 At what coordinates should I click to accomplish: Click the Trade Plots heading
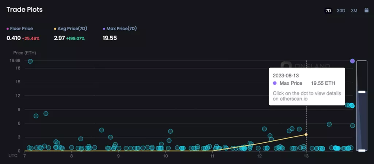[x=24, y=10]
